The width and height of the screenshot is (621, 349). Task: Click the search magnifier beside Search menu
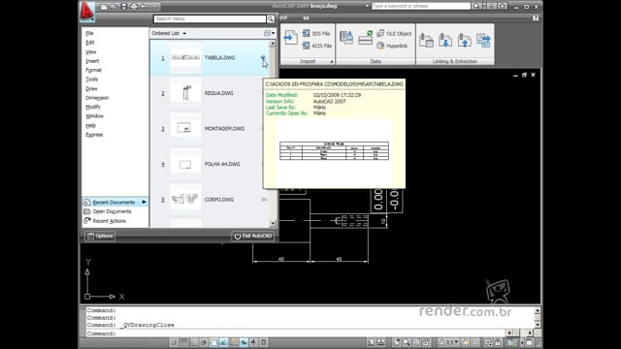[x=270, y=19]
